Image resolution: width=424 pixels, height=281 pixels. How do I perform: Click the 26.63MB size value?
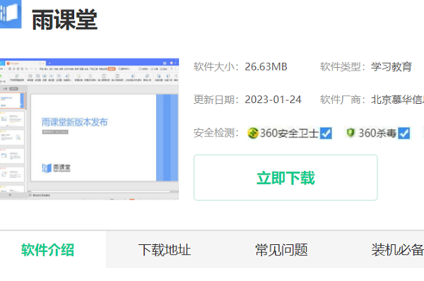(266, 67)
